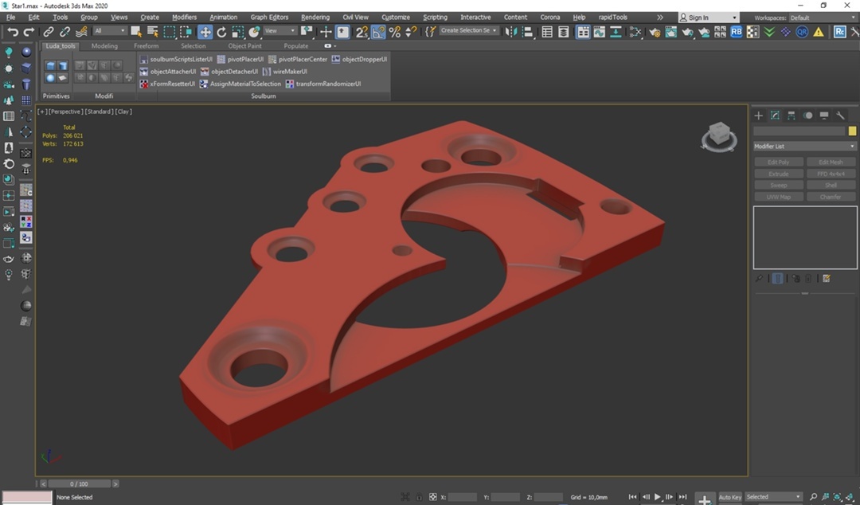
Task: Open the viewport [+] general menu
Action: [42, 112]
